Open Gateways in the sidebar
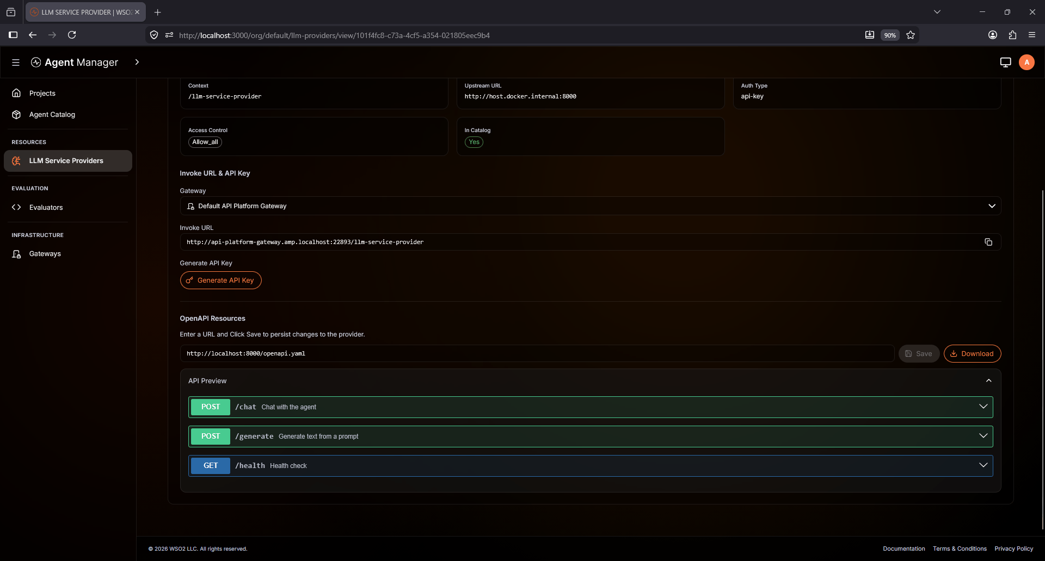 [x=68, y=254]
